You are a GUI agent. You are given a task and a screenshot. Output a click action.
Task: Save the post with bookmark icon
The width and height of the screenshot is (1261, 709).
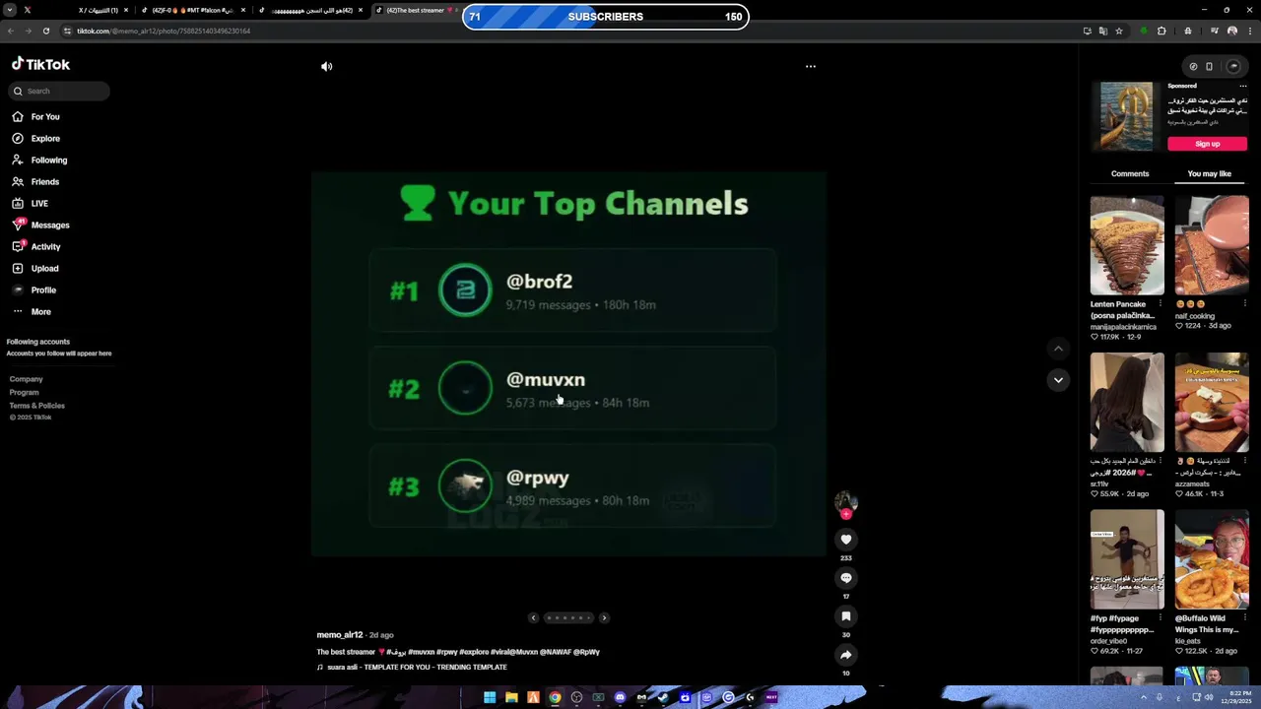tap(845, 616)
